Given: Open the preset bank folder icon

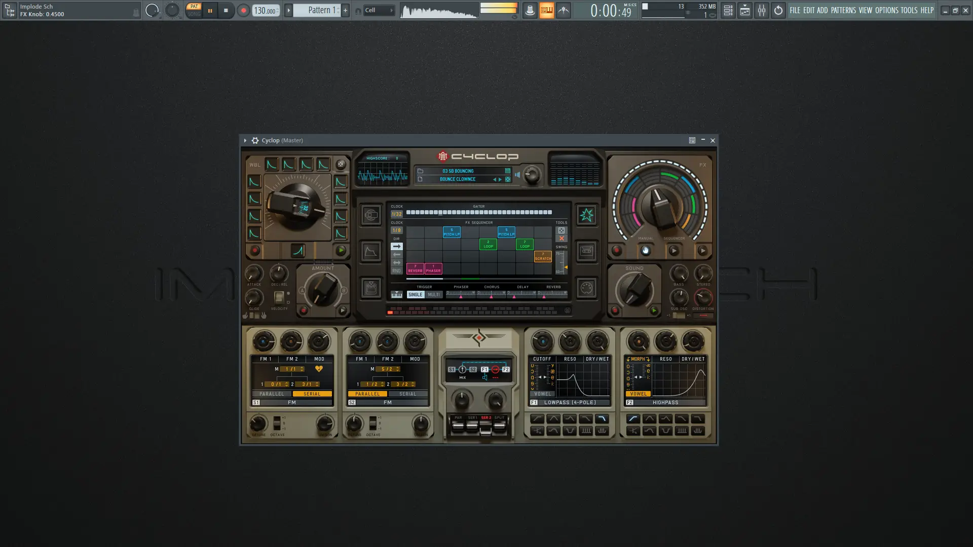Looking at the screenshot, I should pos(420,171).
